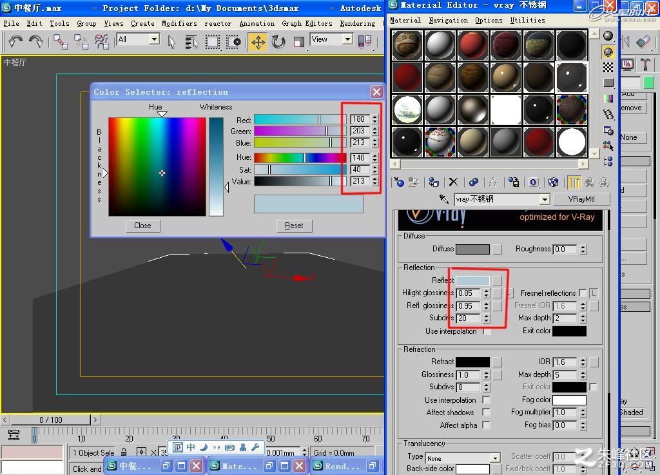Open the File menu
This screenshot has height=475, width=660.
click(12, 24)
